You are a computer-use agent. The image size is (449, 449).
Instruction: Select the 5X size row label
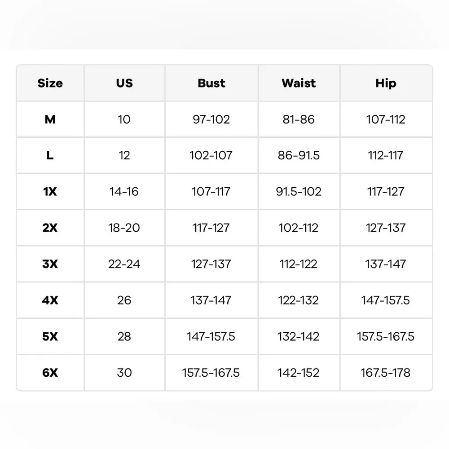click(x=50, y=336)
